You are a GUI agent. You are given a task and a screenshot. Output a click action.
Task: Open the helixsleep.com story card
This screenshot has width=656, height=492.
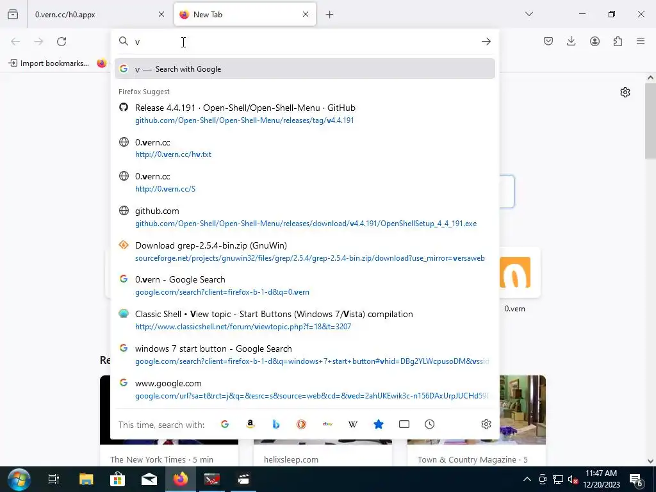coord(323,454)
